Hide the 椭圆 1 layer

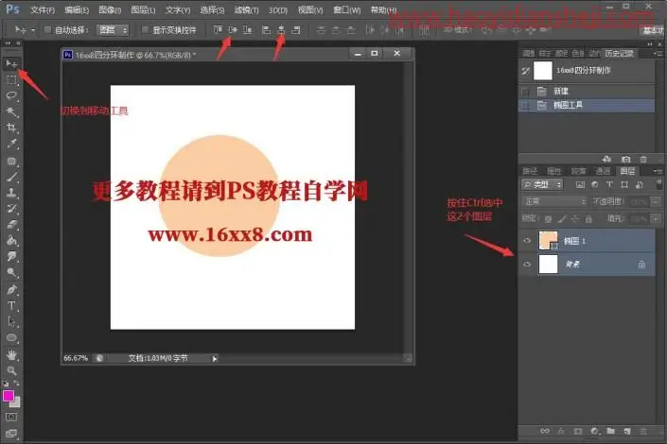click(527, 241)
